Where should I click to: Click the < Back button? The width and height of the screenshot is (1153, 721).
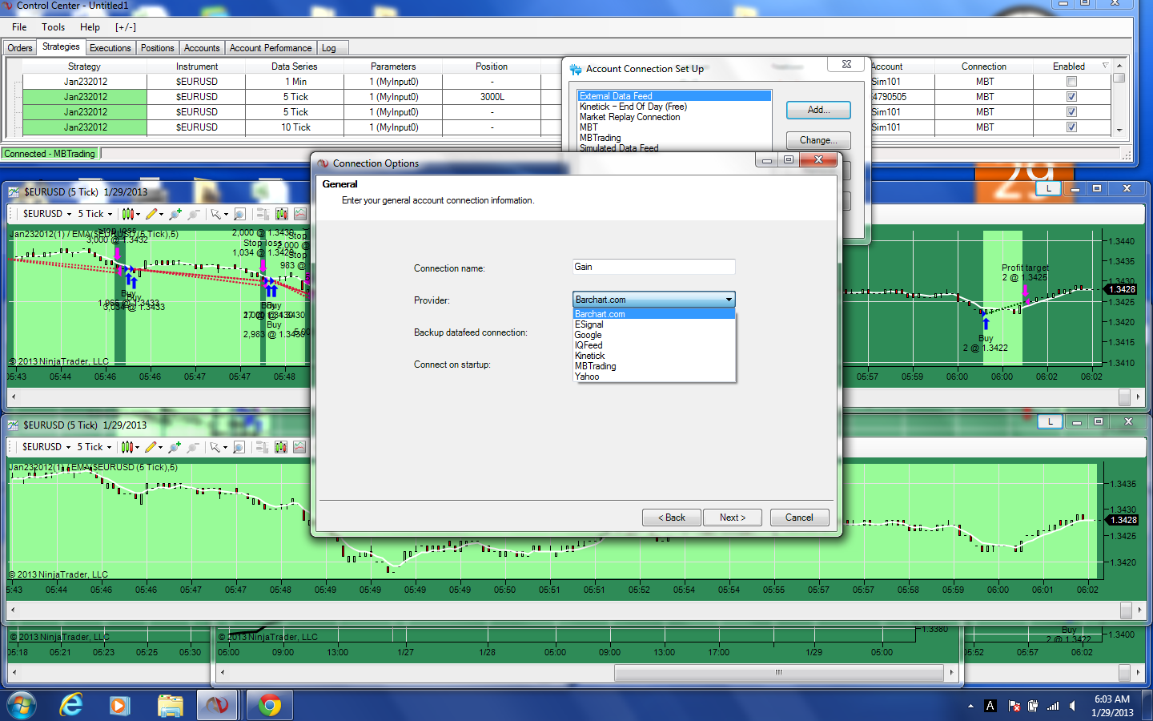672,518
